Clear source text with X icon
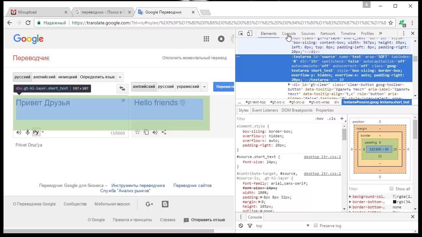Screen dimensions: 422x237 pyautogui.click(x=123, y=100)
